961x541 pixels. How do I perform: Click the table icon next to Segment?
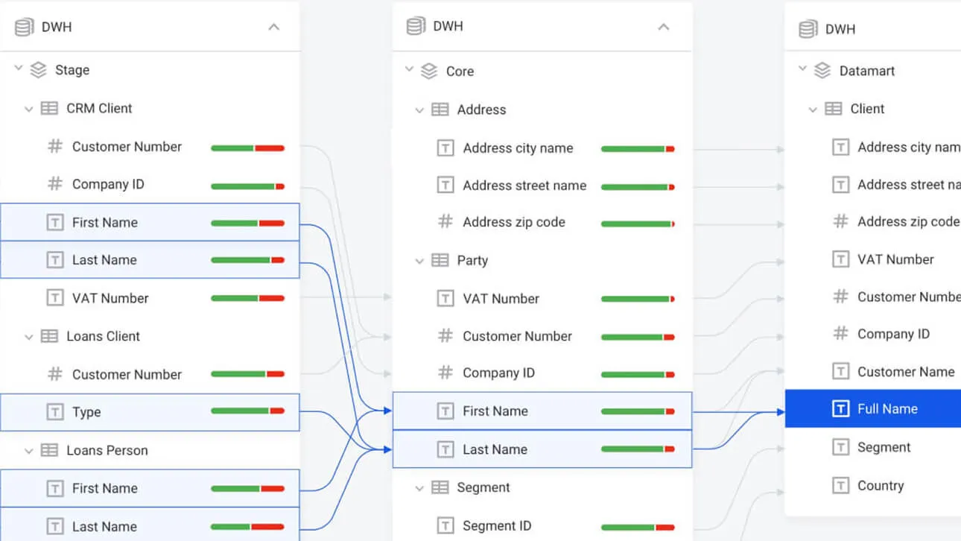(440, 487)
